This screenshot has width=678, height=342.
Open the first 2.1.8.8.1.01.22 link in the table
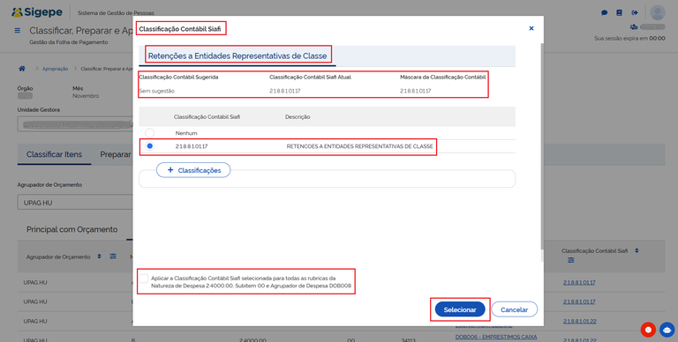pyautogui.click(x=579, y=321)
